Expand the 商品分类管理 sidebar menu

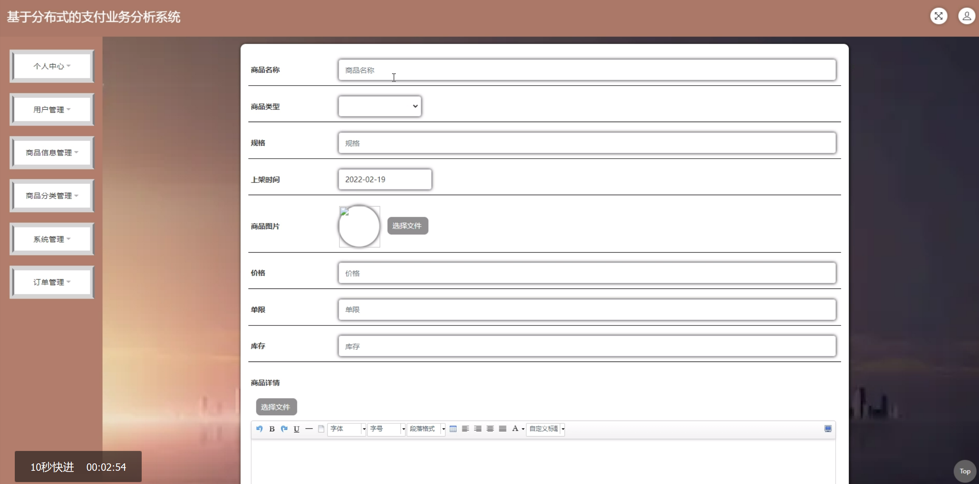point(52,196)
